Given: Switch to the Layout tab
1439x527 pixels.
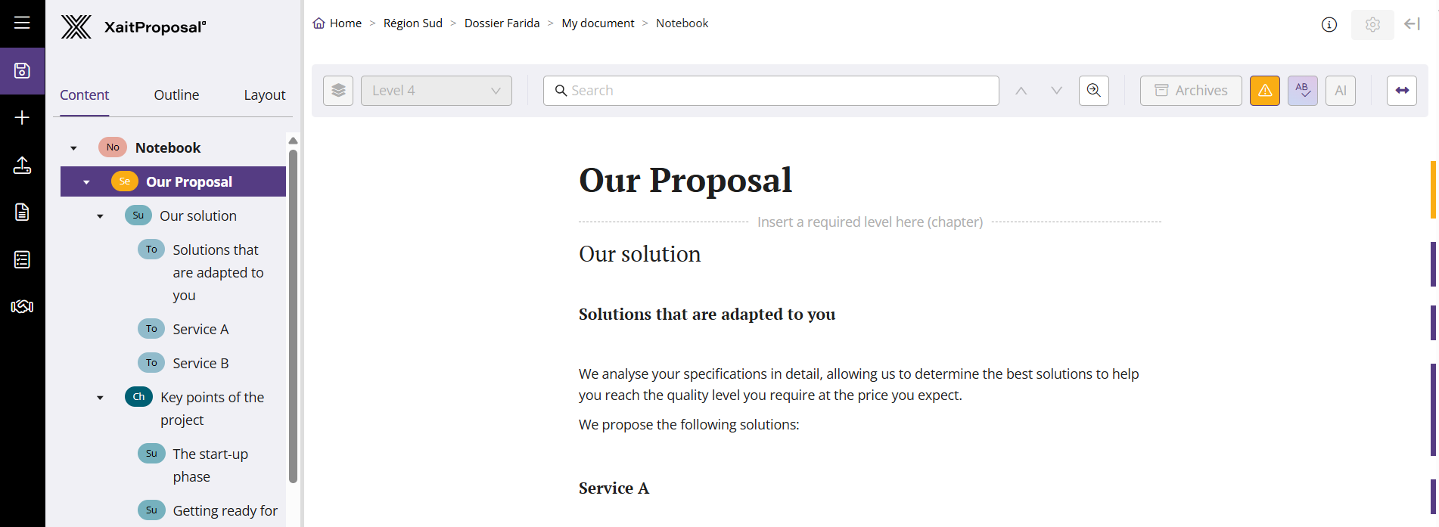Looking at the screenshot, I should tap(264, 95).
